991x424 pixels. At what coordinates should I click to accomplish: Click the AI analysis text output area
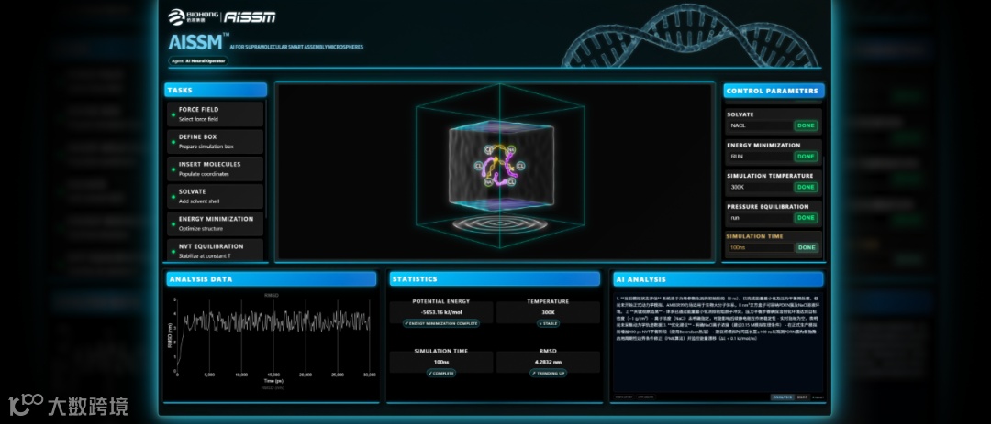(x=719, y=341)
